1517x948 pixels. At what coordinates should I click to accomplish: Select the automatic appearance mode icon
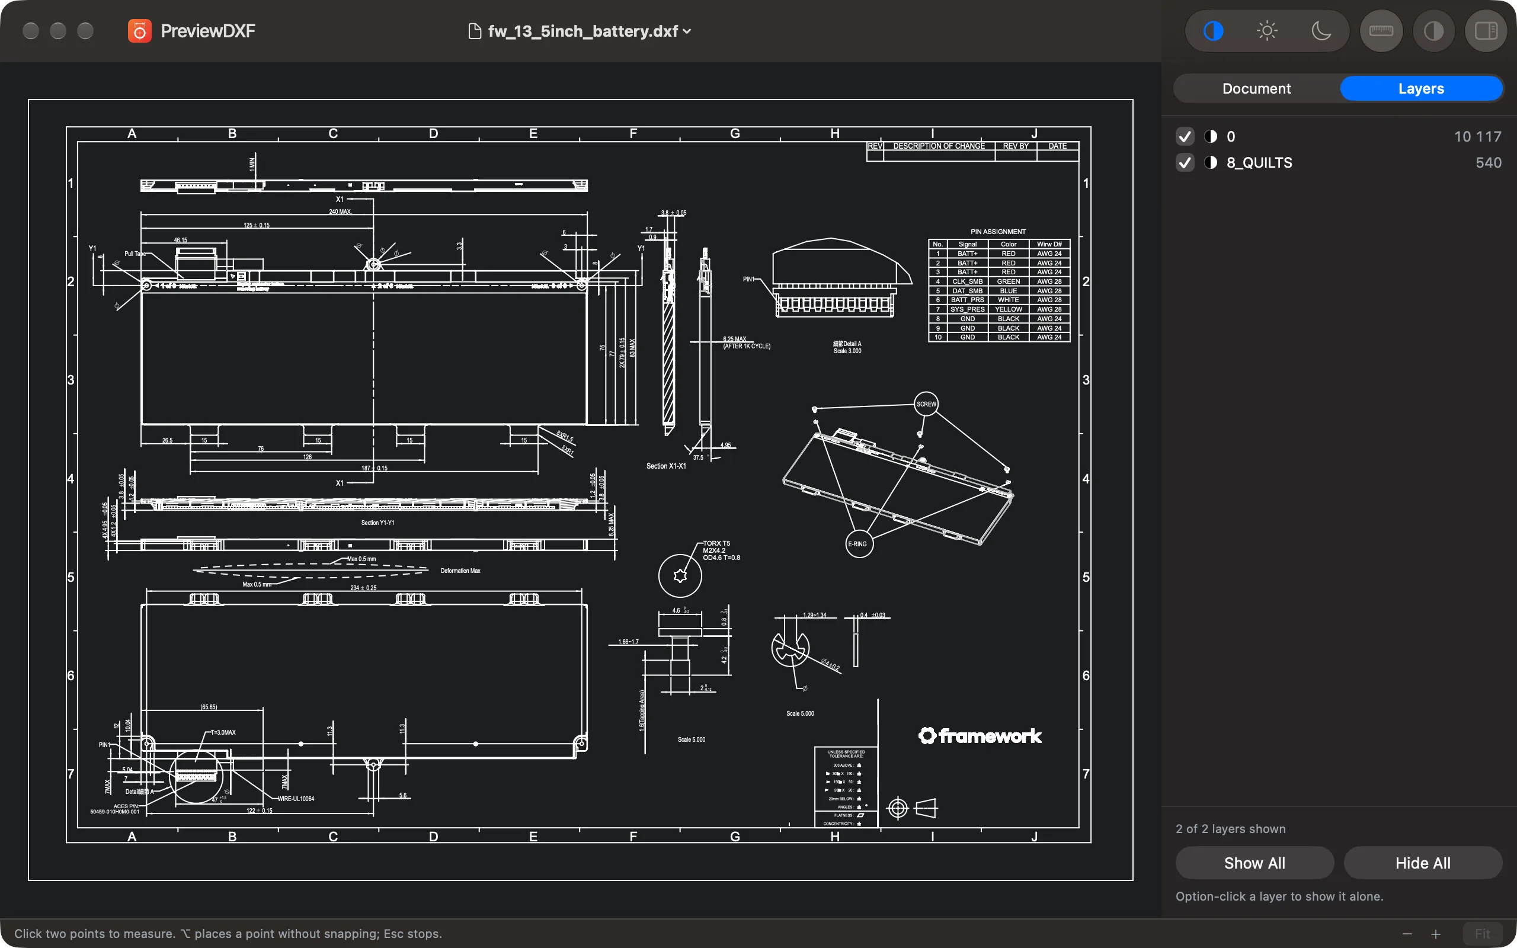point(1213,31)
